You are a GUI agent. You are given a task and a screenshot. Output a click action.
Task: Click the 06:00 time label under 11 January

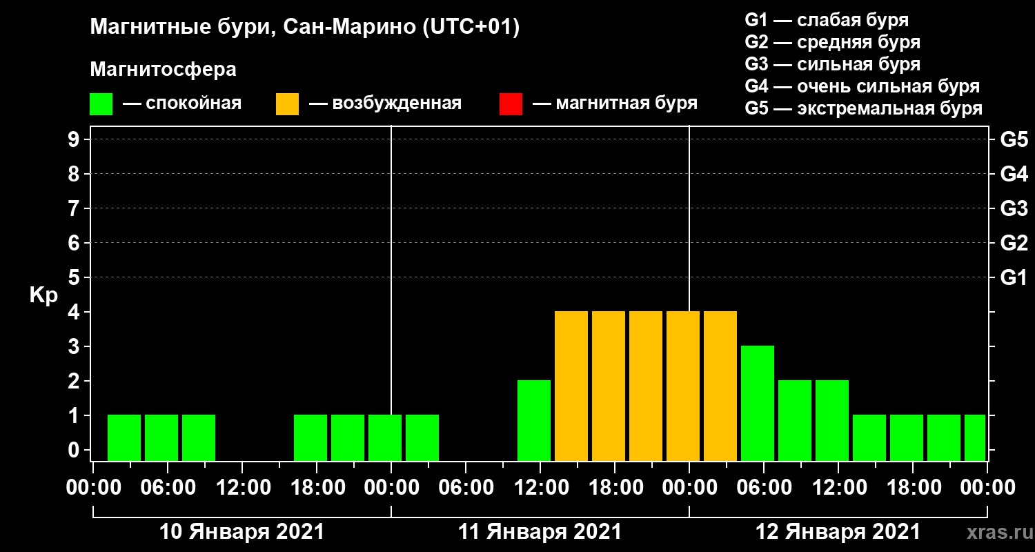(466, 488)
